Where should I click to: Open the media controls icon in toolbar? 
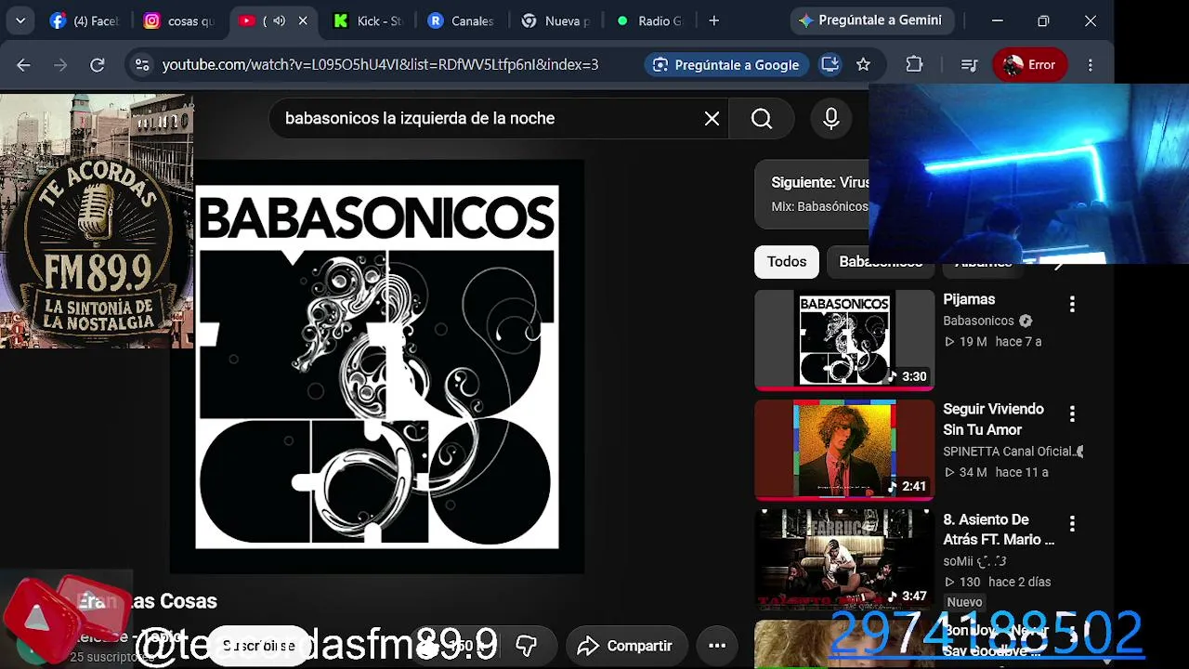click(969, 65)
